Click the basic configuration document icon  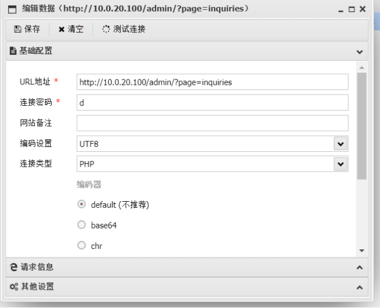[13, 51]
